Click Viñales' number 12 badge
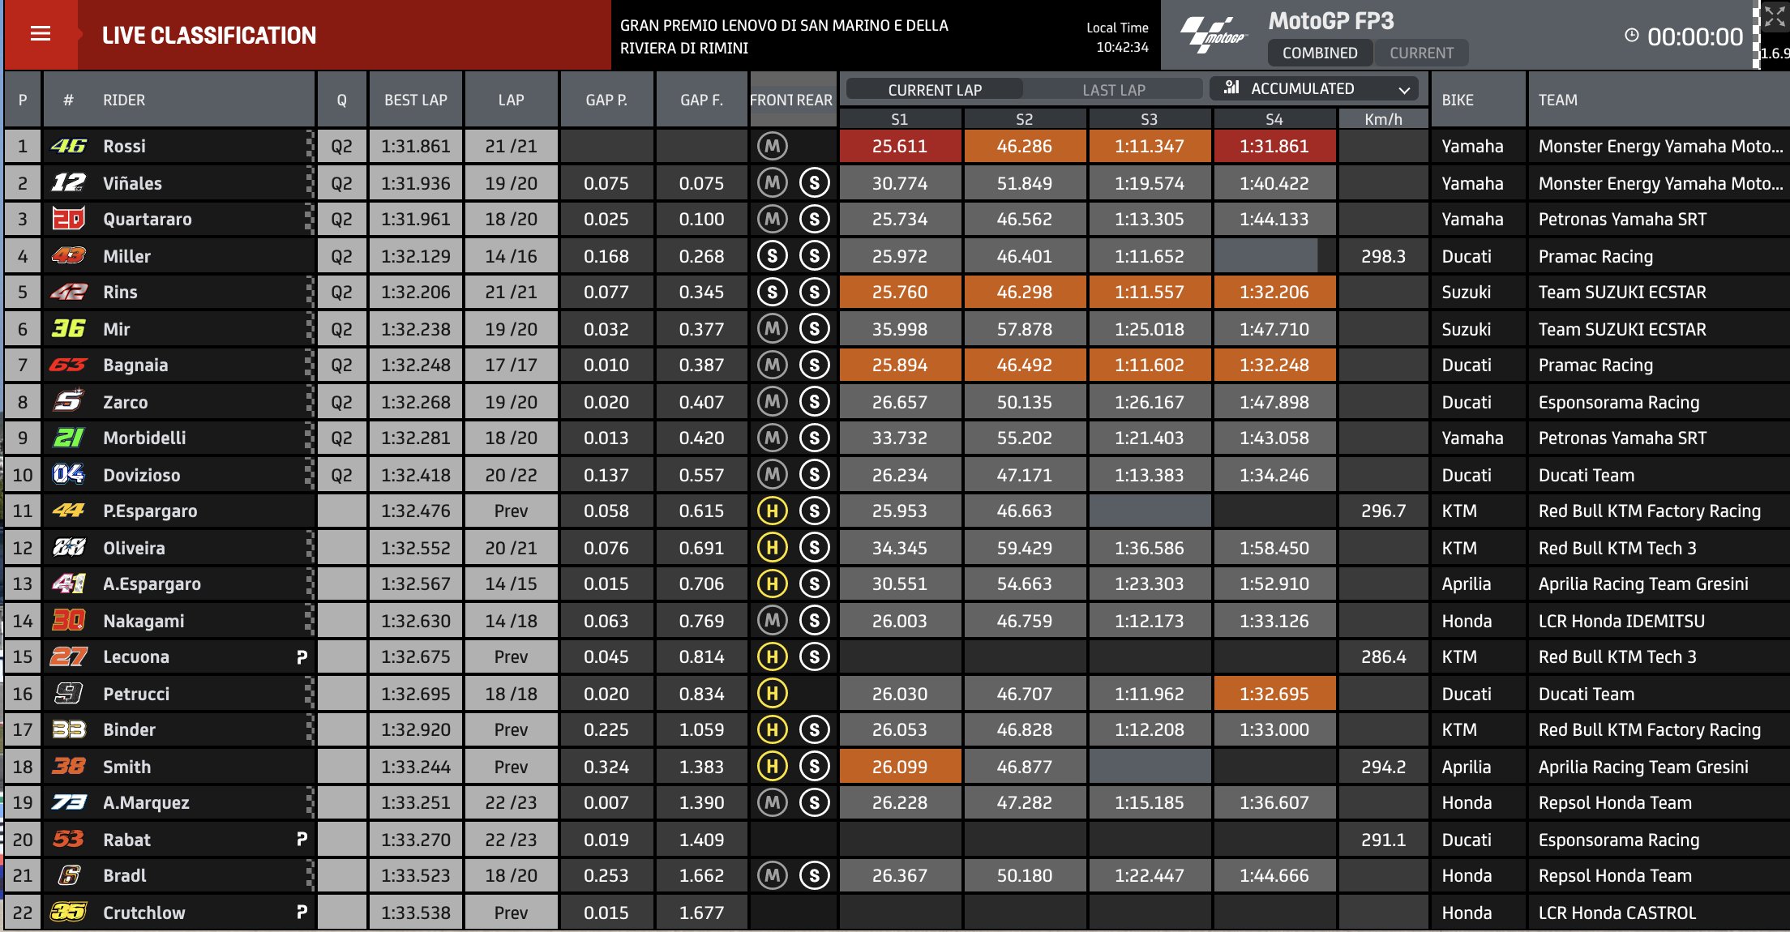 [x=69, y=183]
